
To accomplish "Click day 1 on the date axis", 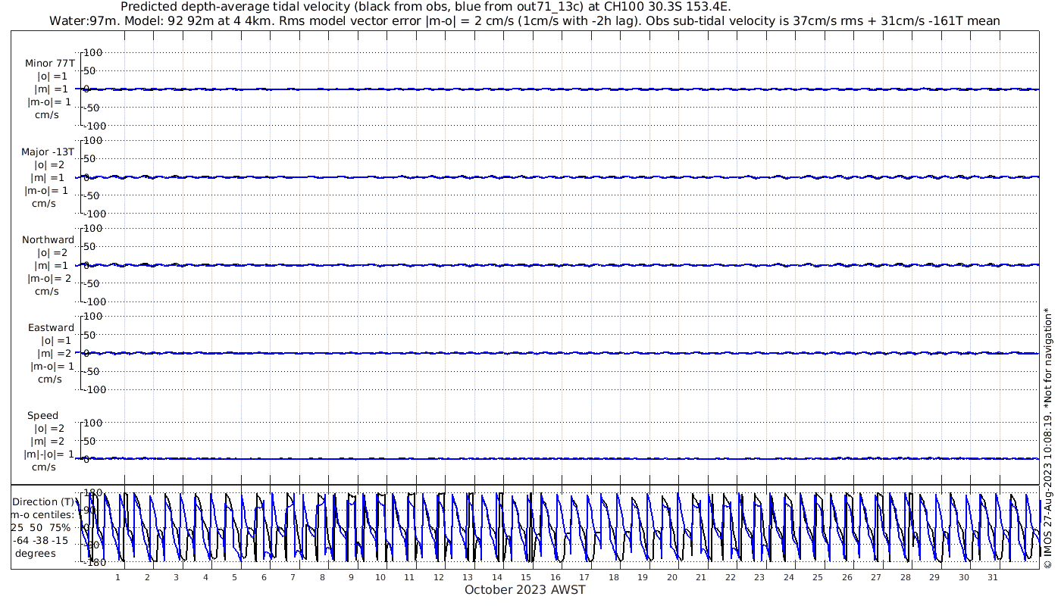I will (x=117, y=576).
